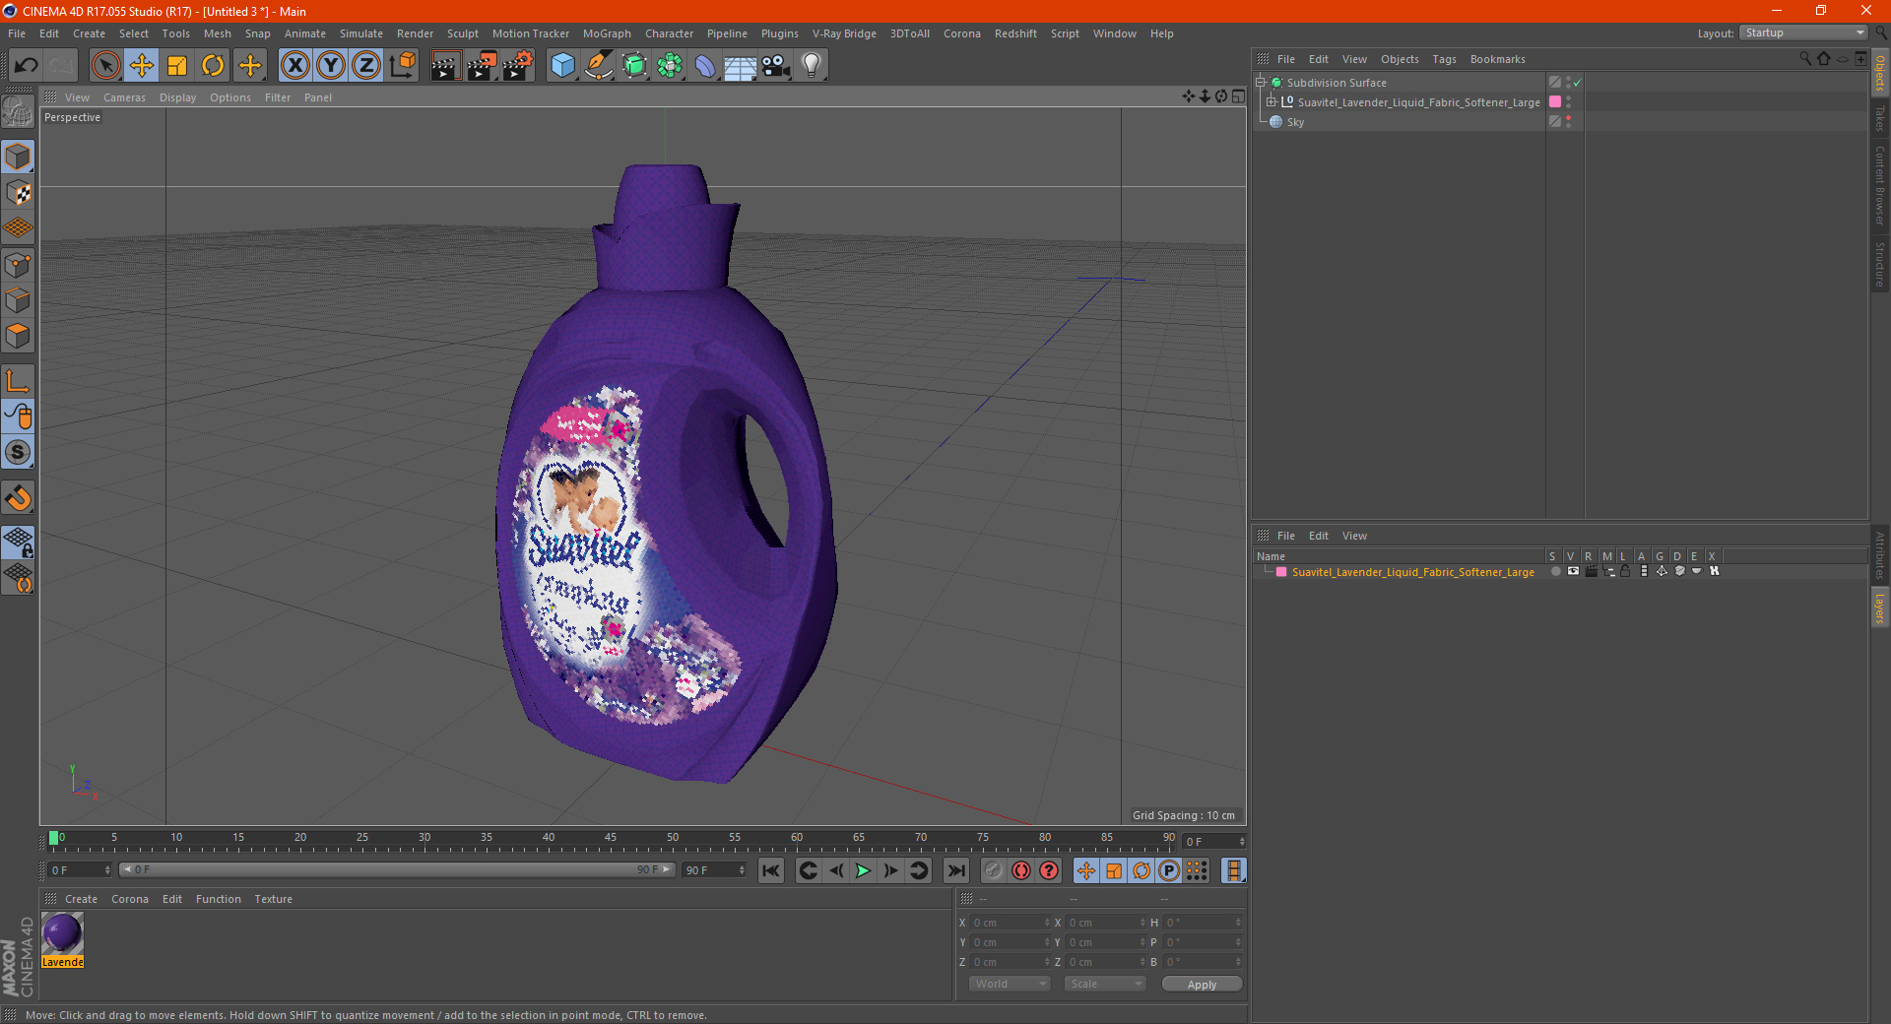Image resolution: width=1891 pixels, height=1024 pixels.
Task: Add a Light object
Action: (812, 66)
